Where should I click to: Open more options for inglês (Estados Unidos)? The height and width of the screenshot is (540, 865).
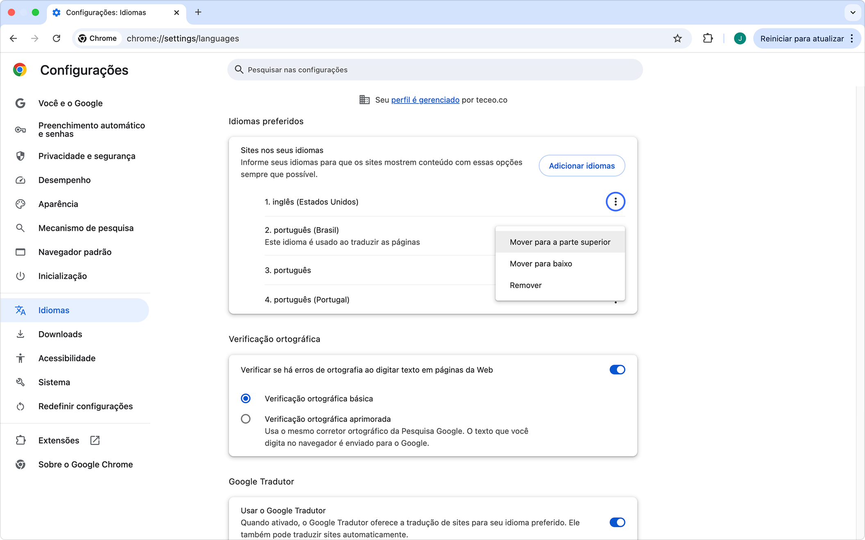coord(615,202)
